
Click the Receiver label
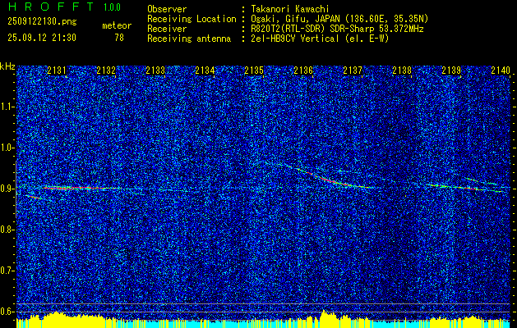[167, 29]
